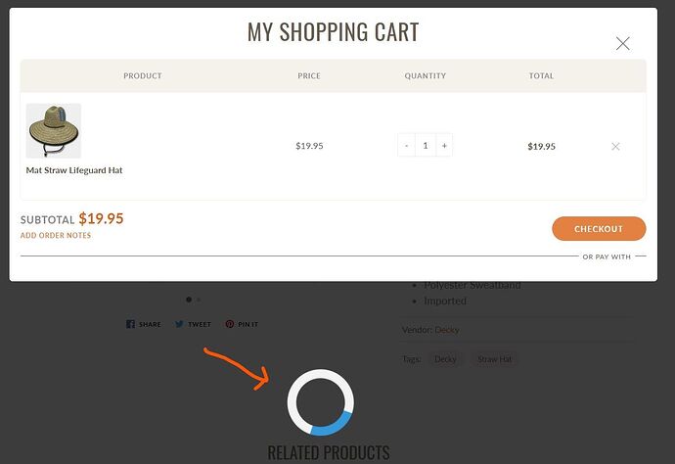
Task: Open Add Order Notes
Action: click(56, 235)
